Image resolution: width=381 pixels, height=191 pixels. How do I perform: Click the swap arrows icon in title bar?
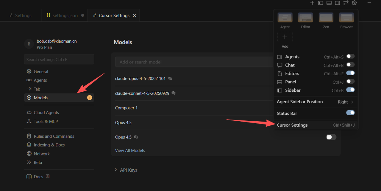click(x=346, y=3)
